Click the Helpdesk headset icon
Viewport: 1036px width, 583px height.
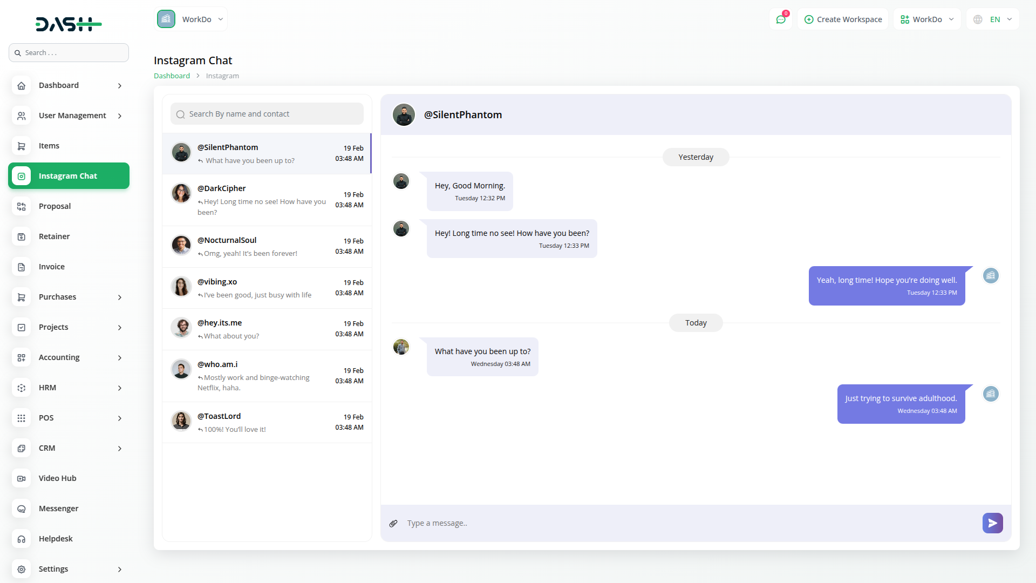tap(22, 539)
